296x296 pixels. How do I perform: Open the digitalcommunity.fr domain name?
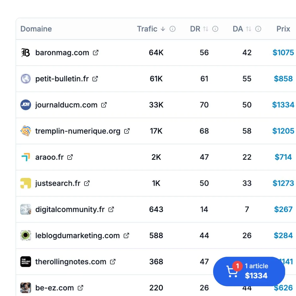(x=70, y=209)
